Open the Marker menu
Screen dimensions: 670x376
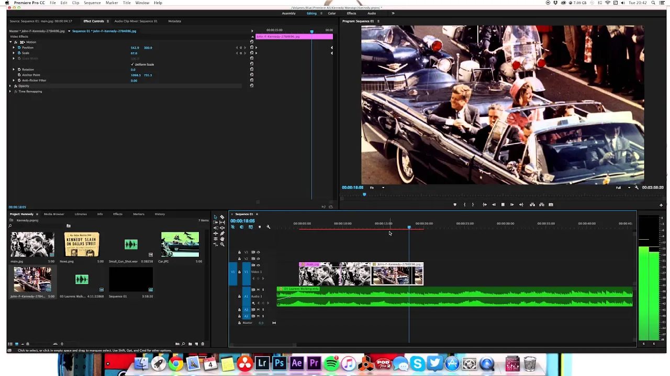click(x=111, y=3)
